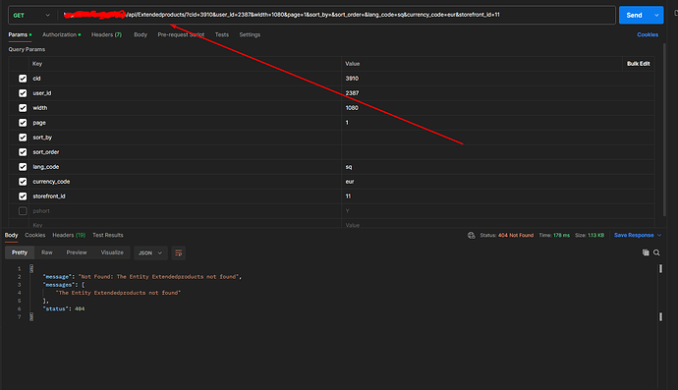This screenshot has width=678, height=390.
Task: Click the user_id value 2387
Action: [352, 93]
